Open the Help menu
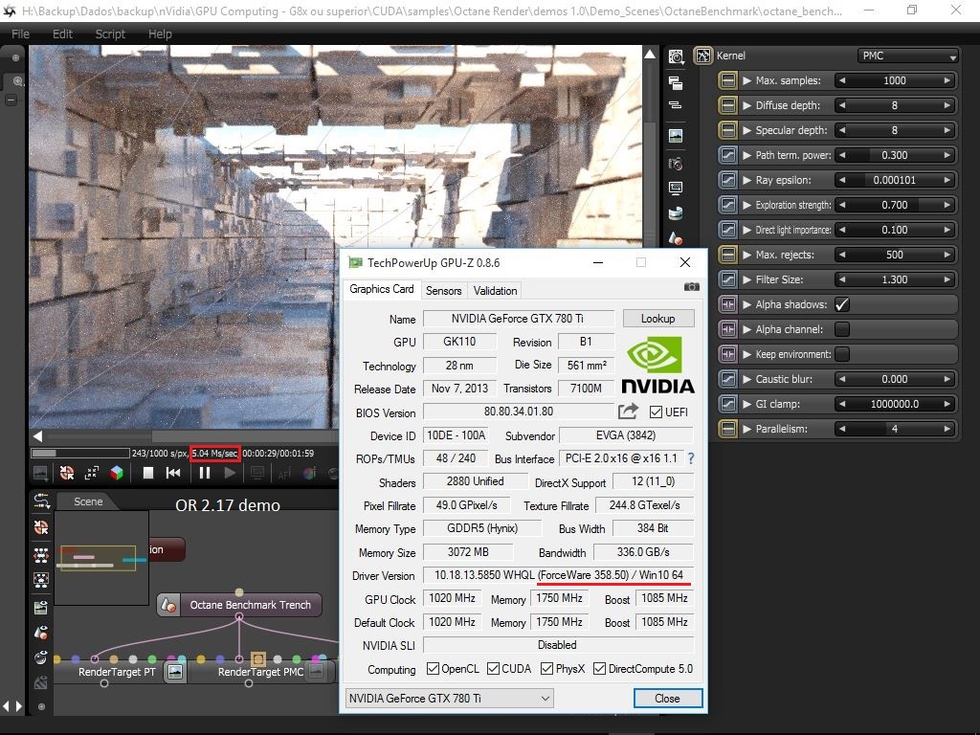This screenshot has width=980, height=735. click(x=160, y=33)
